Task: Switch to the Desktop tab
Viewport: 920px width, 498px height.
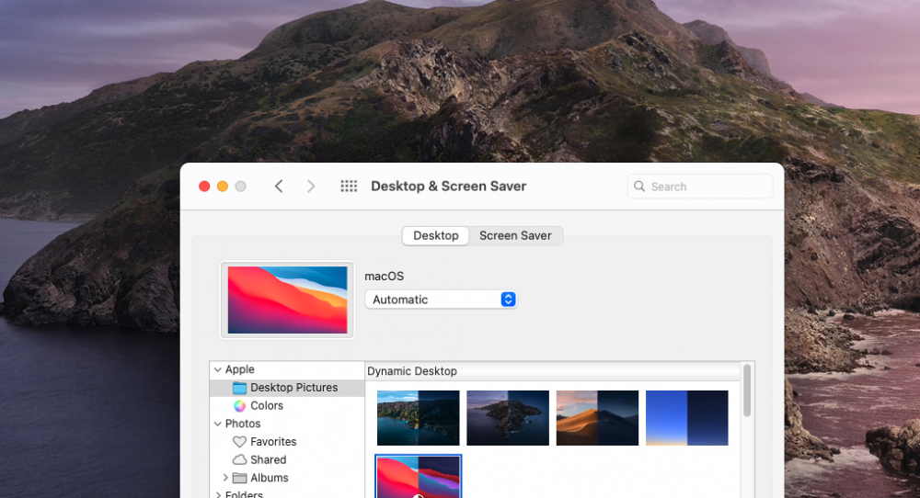Action: 435,235
